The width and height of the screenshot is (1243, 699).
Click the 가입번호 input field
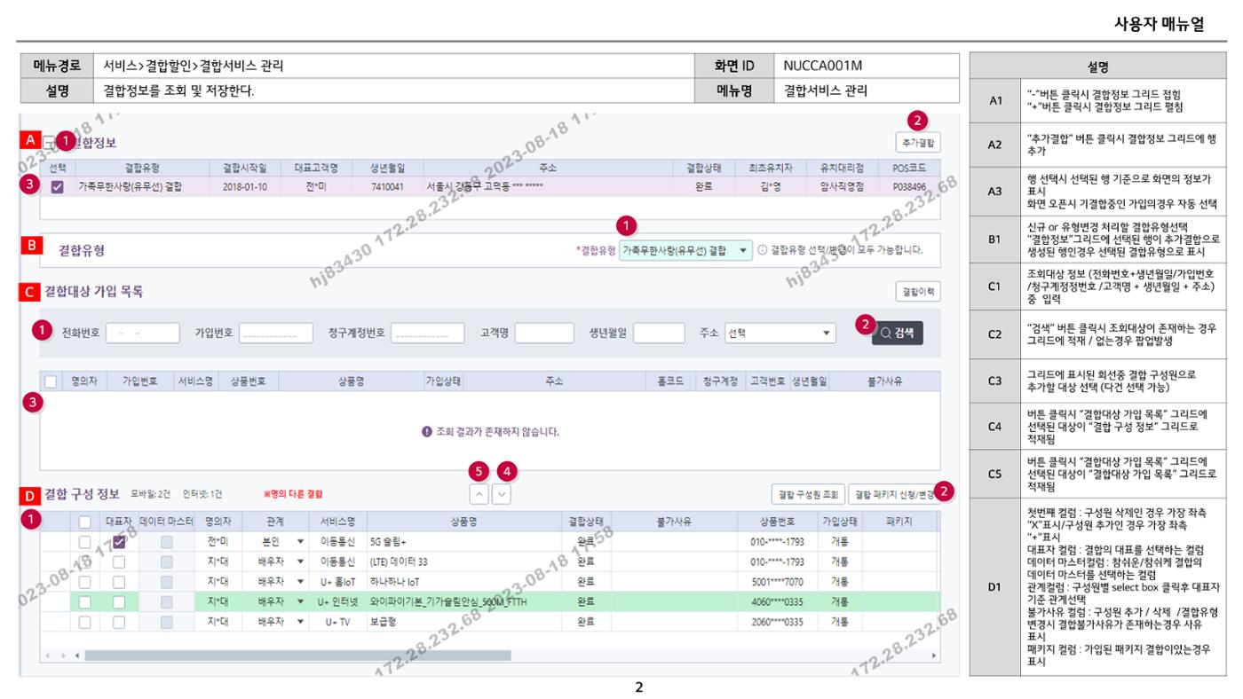(276, 333)
